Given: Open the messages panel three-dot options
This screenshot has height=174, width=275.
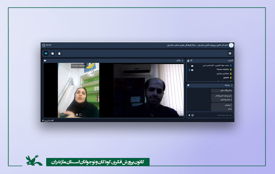Looking at the screenshot, I should (x=232, y=85).
